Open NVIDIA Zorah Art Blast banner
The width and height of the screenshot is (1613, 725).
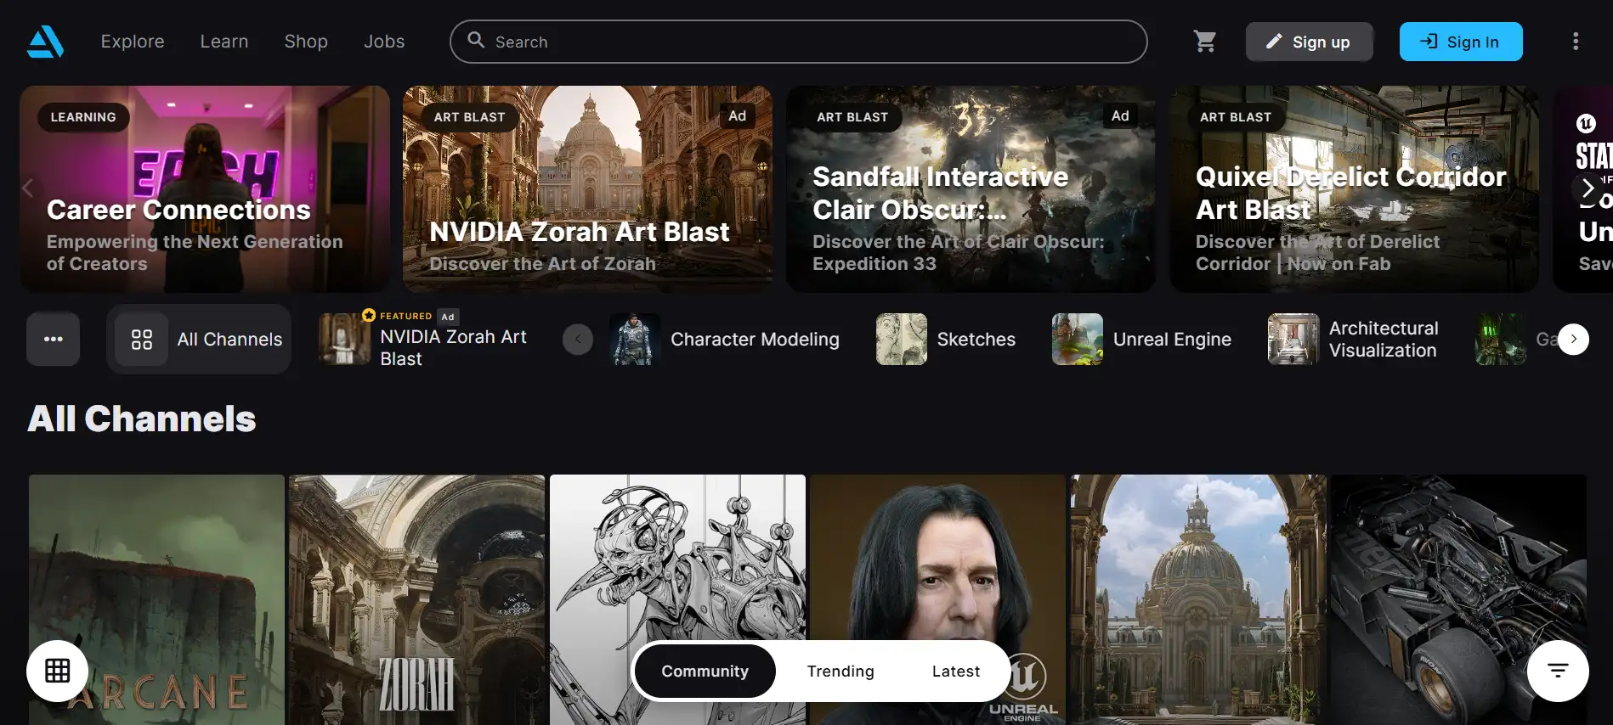(x=587, y=188)
